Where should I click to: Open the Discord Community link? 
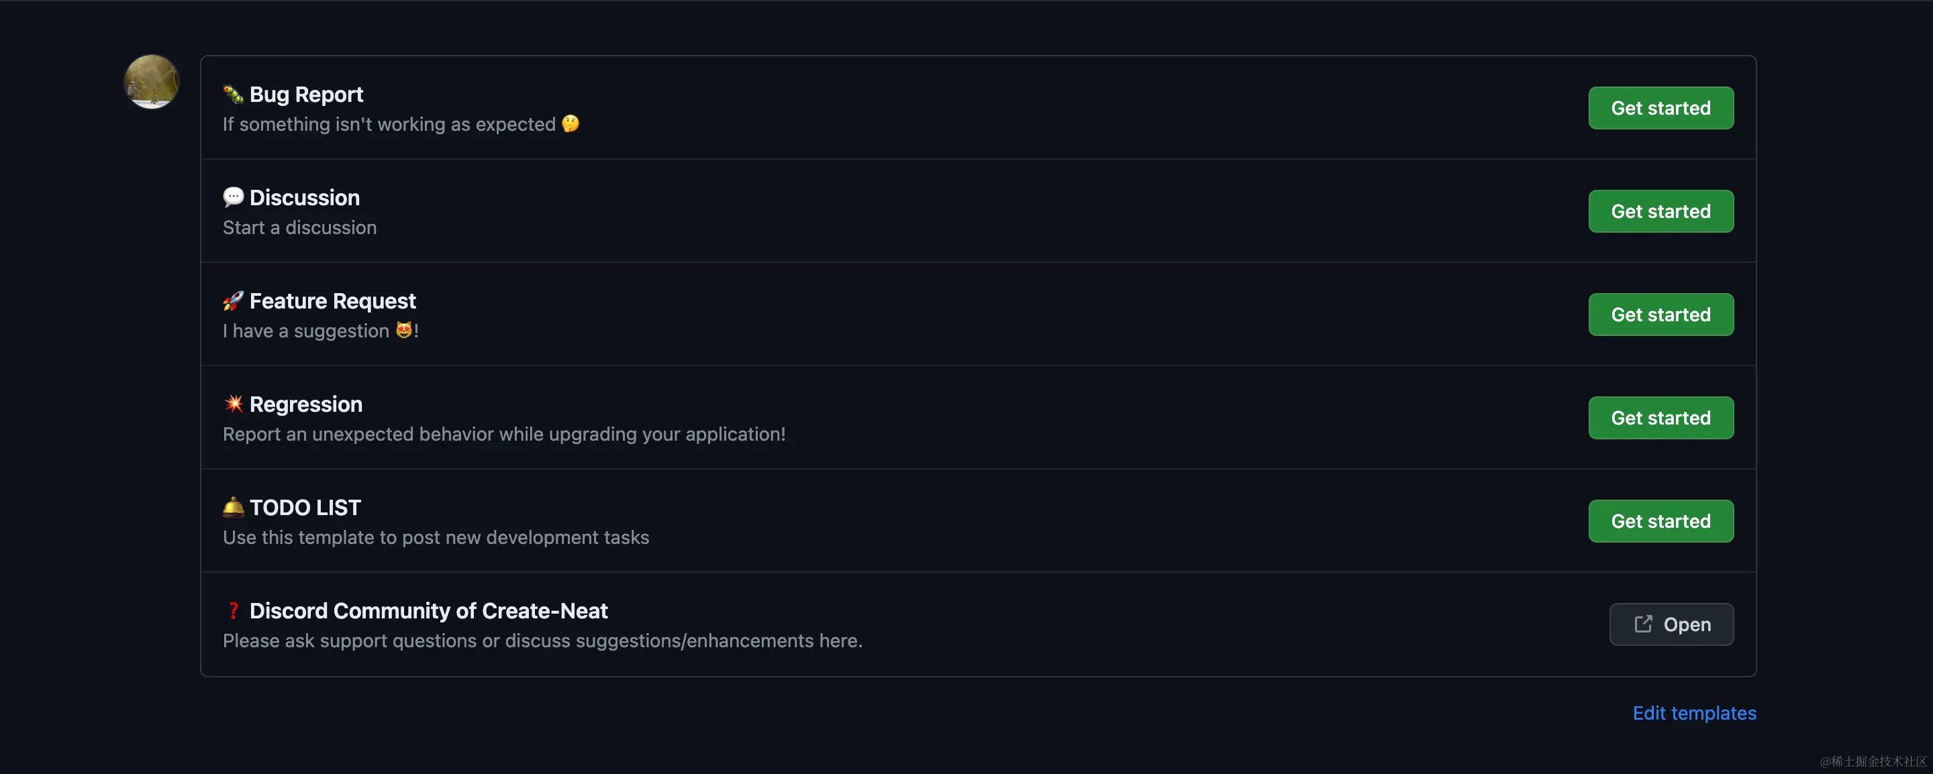(x=1671, y=624)
